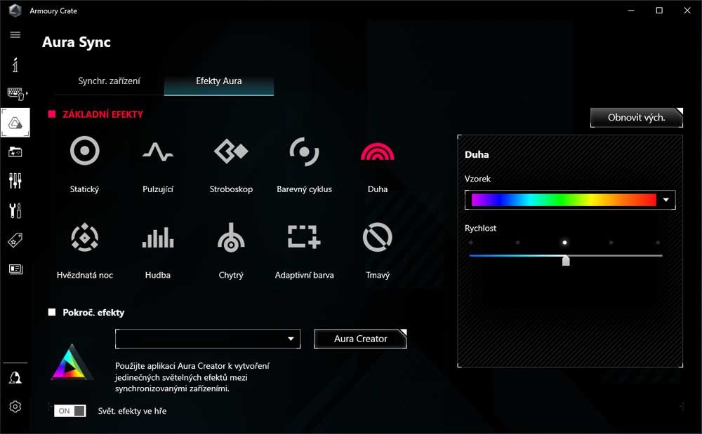
Task: Maximize the Armoury Crate window
Action: (x=659, y=11)
